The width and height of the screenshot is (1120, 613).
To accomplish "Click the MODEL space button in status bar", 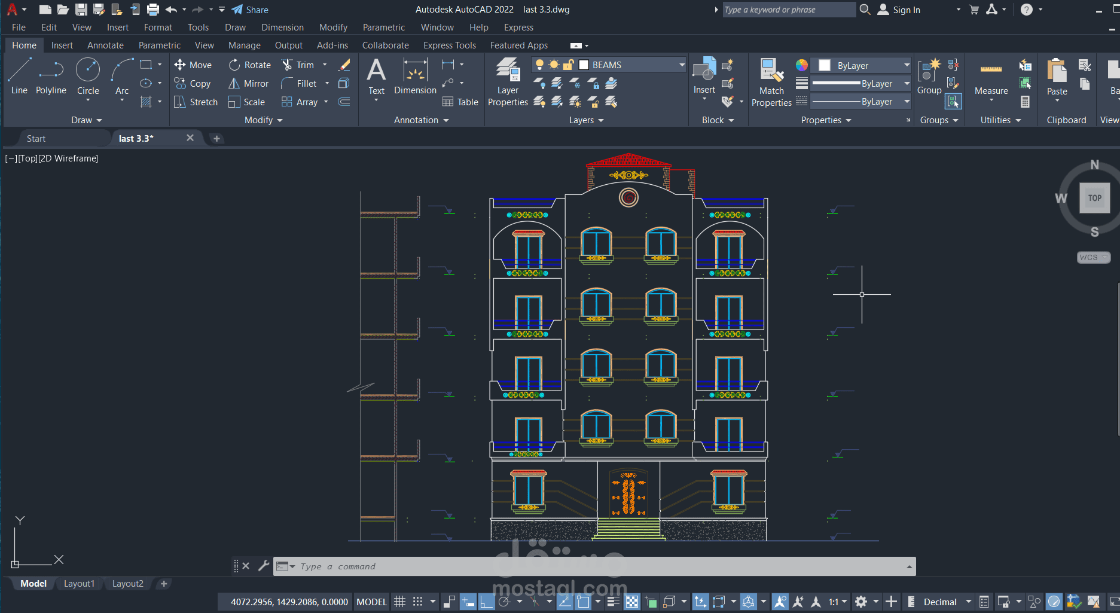I will click(371, 602).
